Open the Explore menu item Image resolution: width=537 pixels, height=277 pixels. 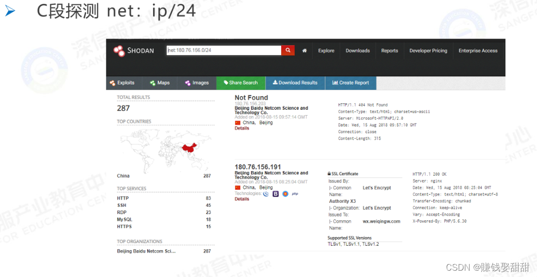pos(326,51)
